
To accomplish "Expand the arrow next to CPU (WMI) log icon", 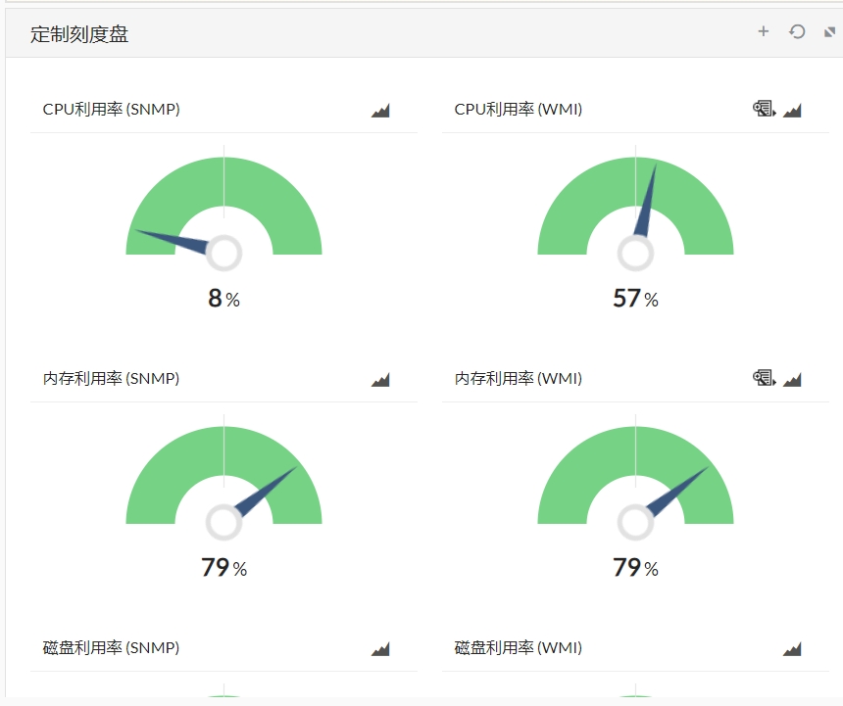I will click(x=773, y=111).
